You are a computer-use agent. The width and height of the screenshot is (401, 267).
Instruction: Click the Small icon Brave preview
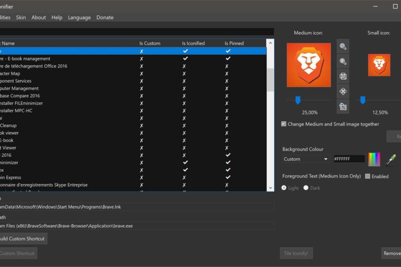click(379, 65)
